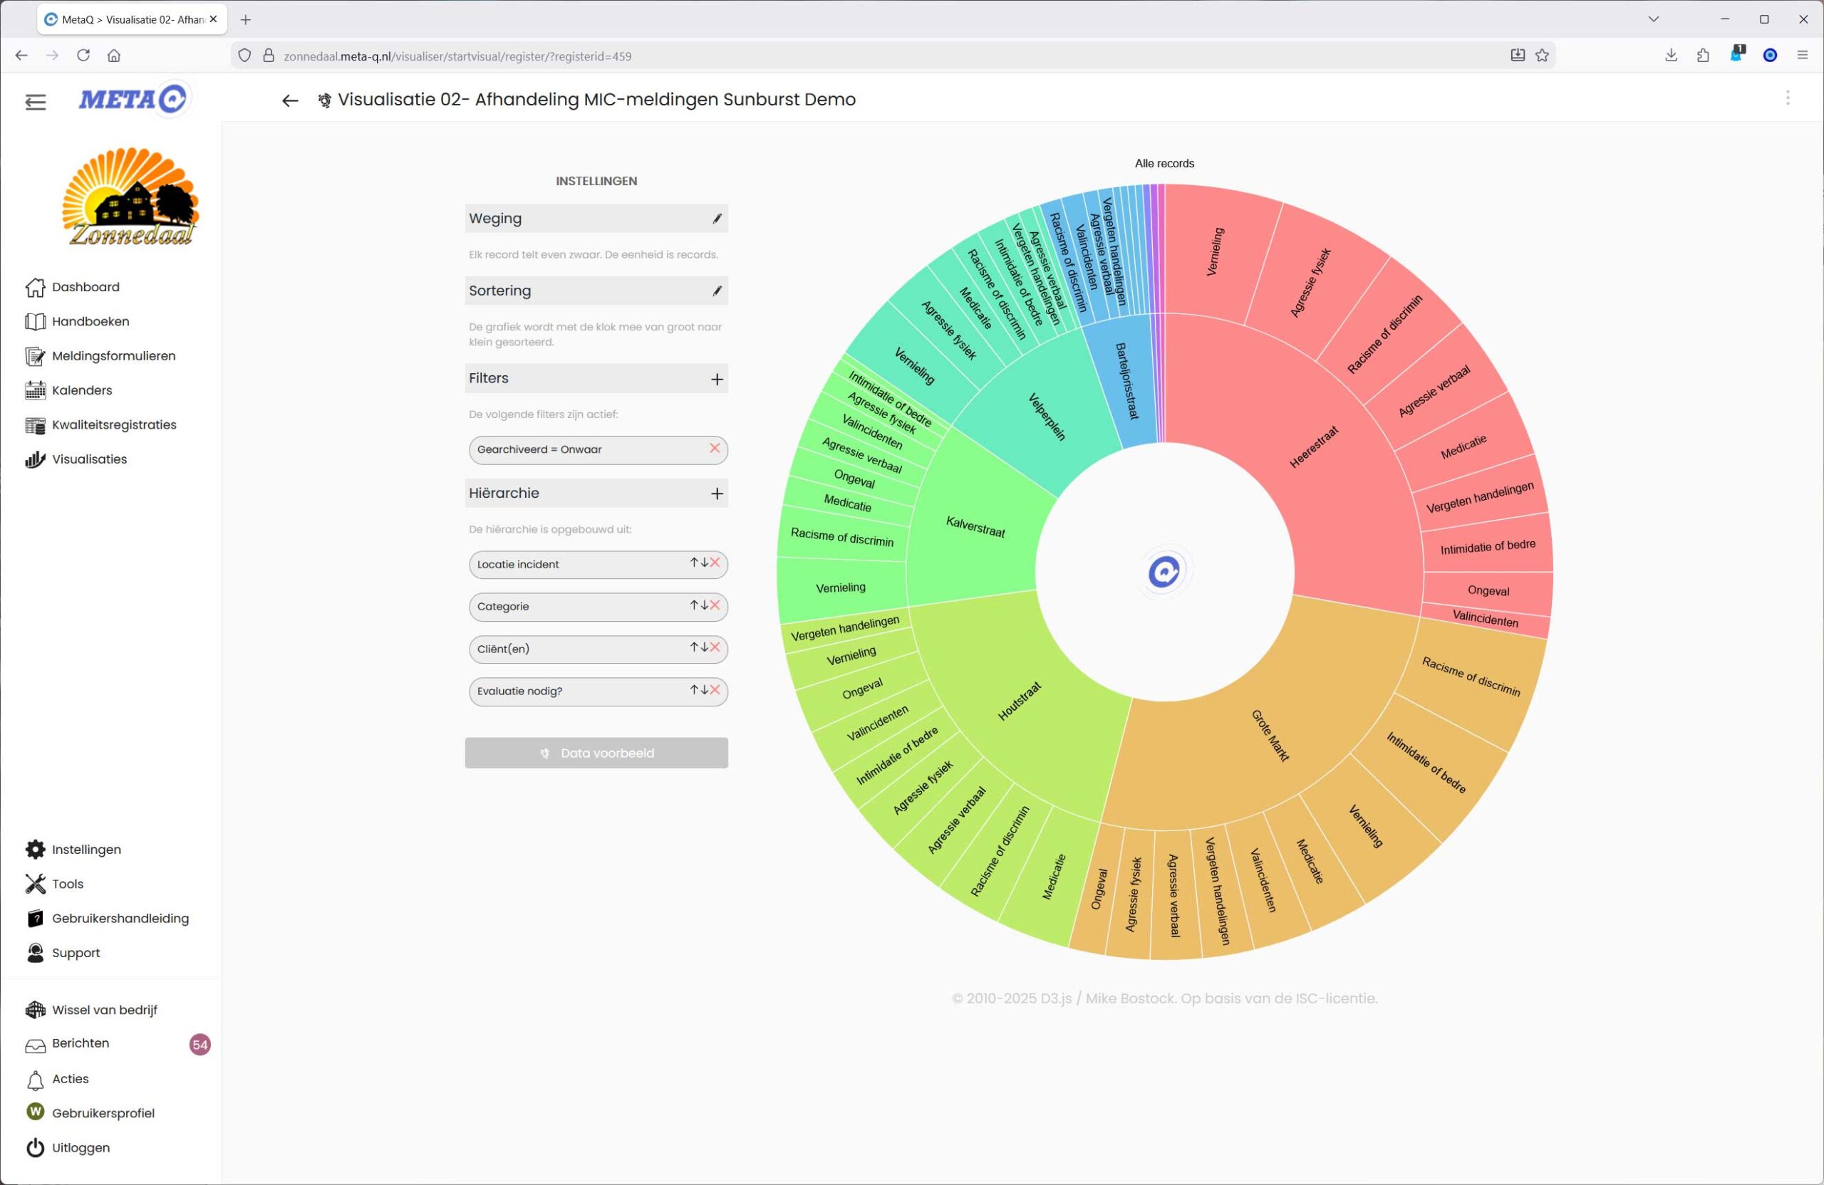Viewport: 1824px width, 1185px height.
Task: Add a hierarchy level with the plus
Action: click(x=717, y=494)
